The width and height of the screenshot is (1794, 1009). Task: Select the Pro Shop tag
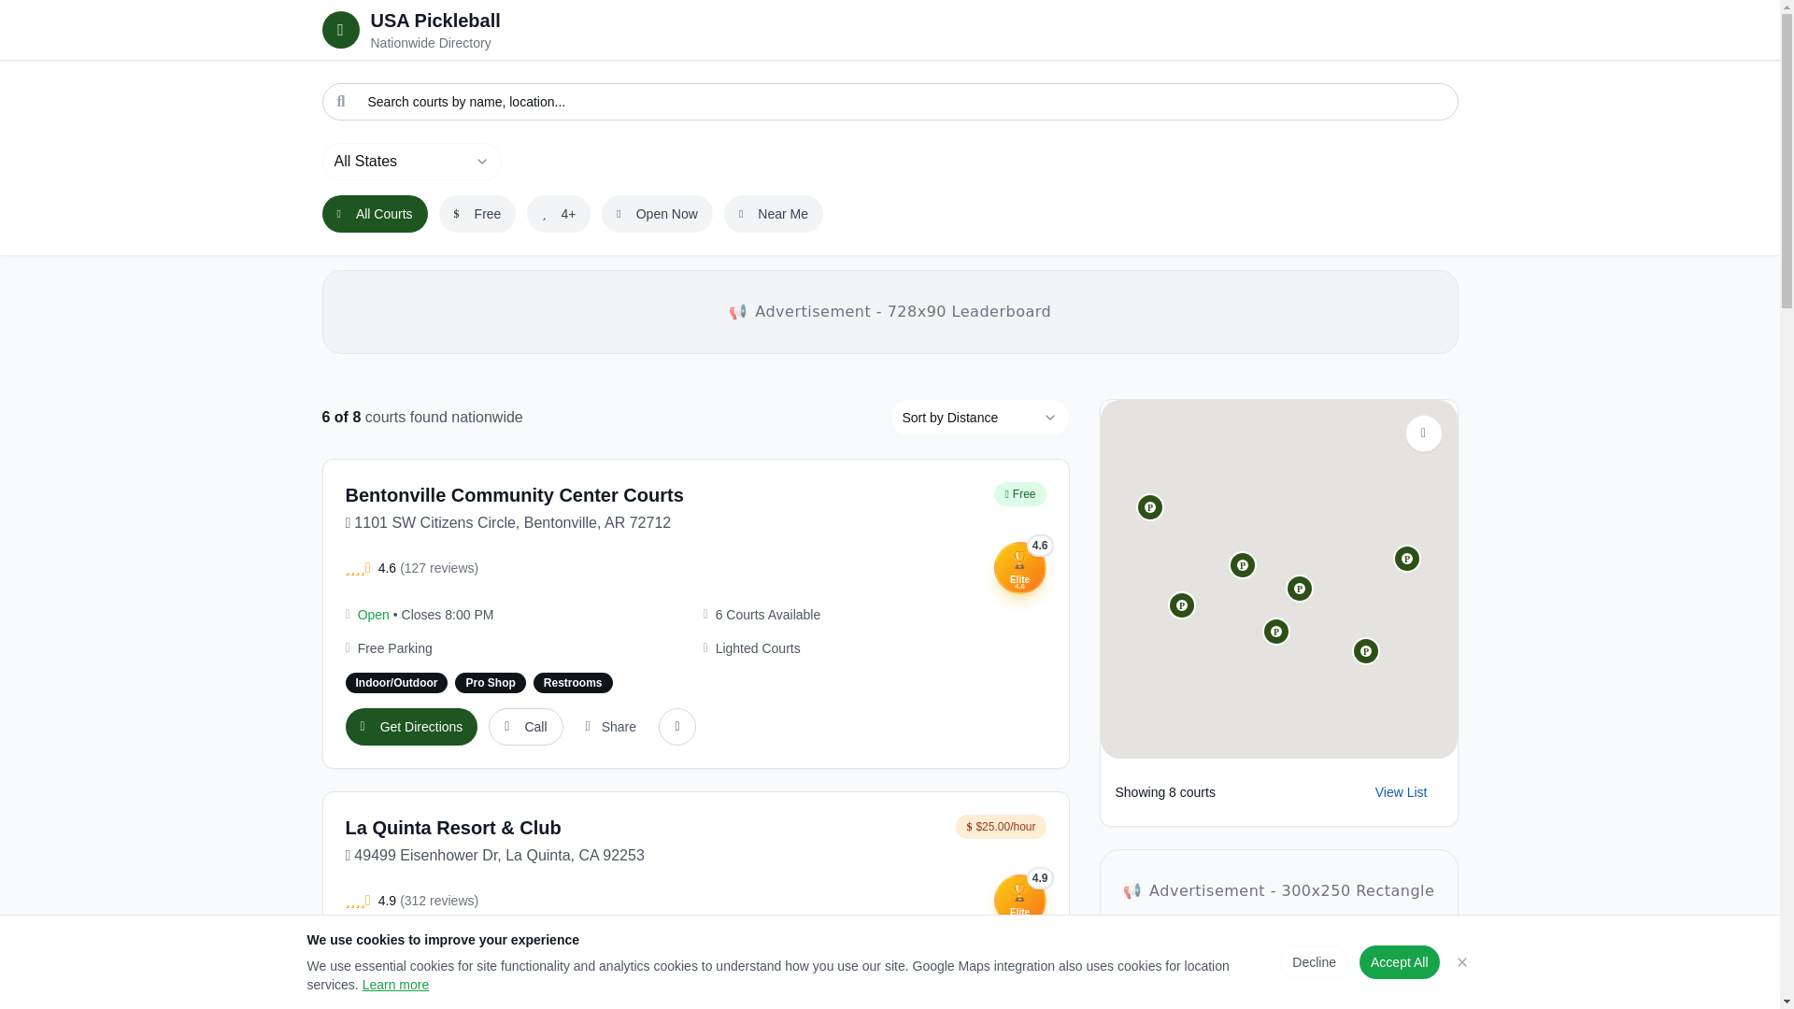click(490, 683)
